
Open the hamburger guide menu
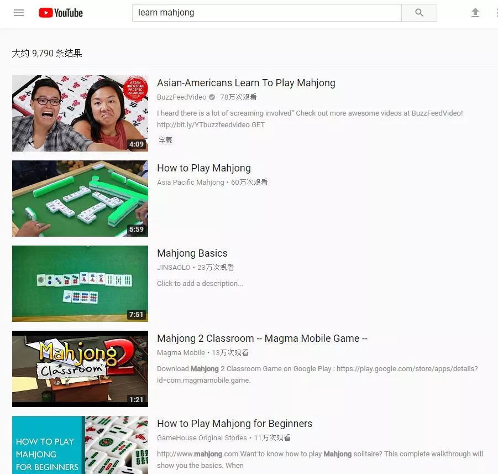[19, 13]
